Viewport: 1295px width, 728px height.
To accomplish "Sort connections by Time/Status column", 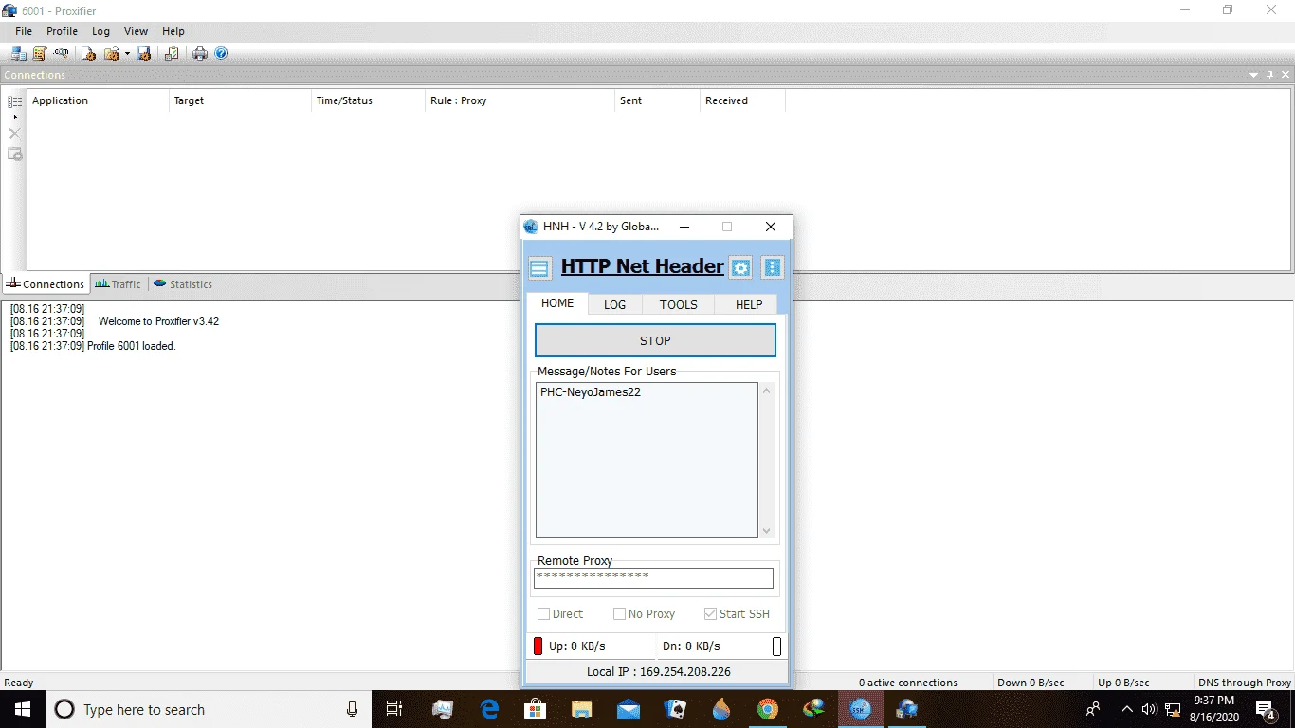I will point(369,100).
